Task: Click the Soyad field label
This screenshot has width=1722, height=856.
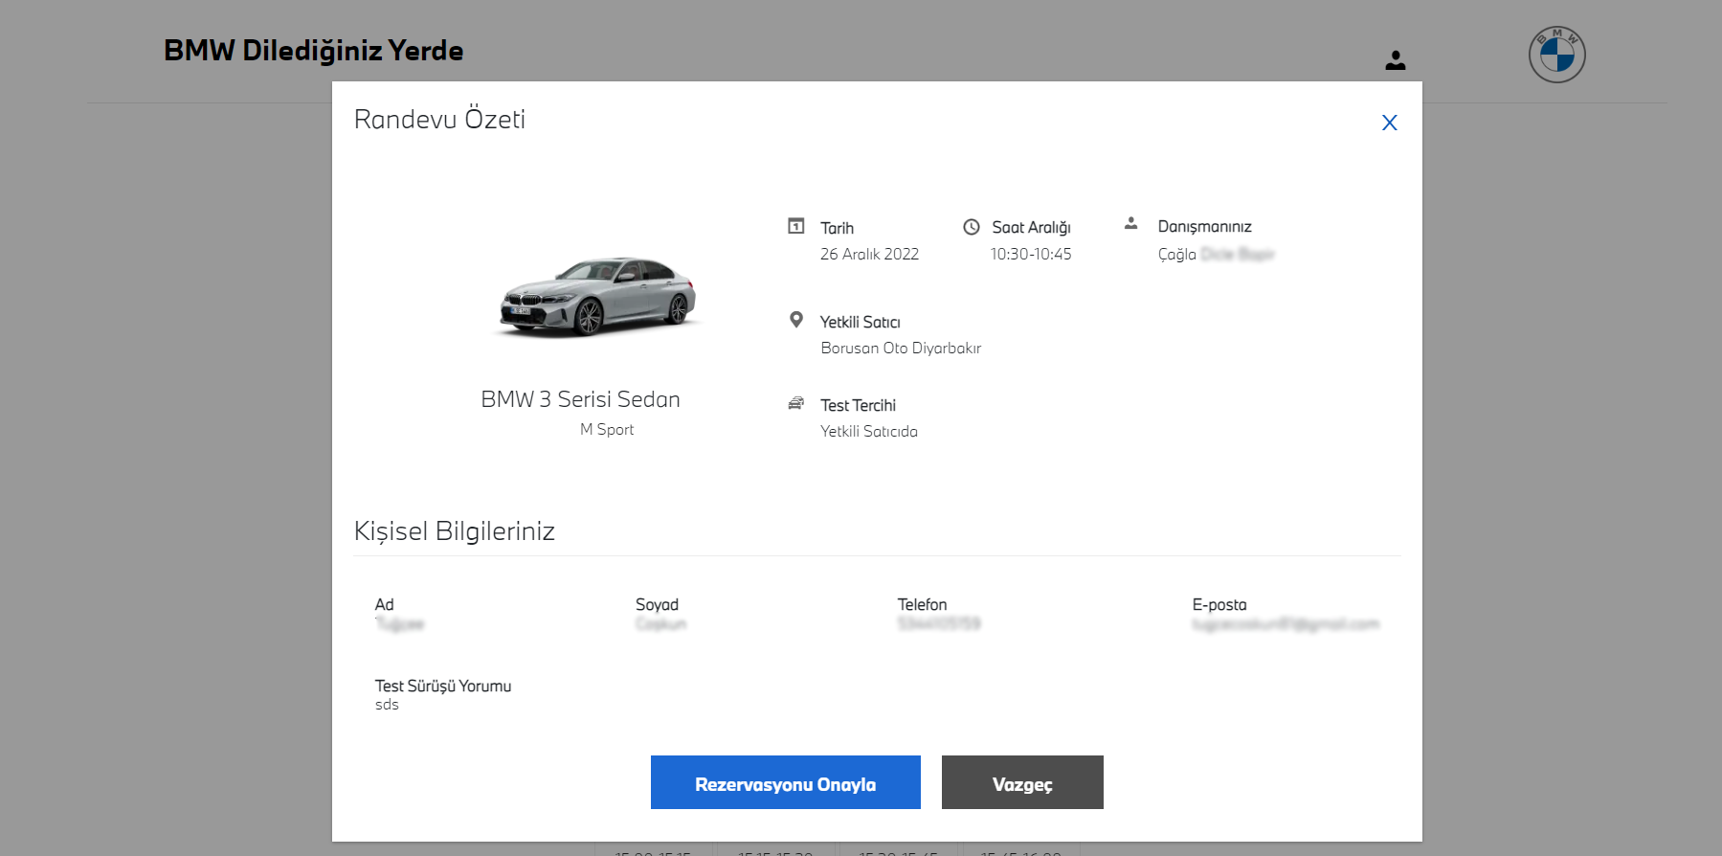Action: click(657, 604)
